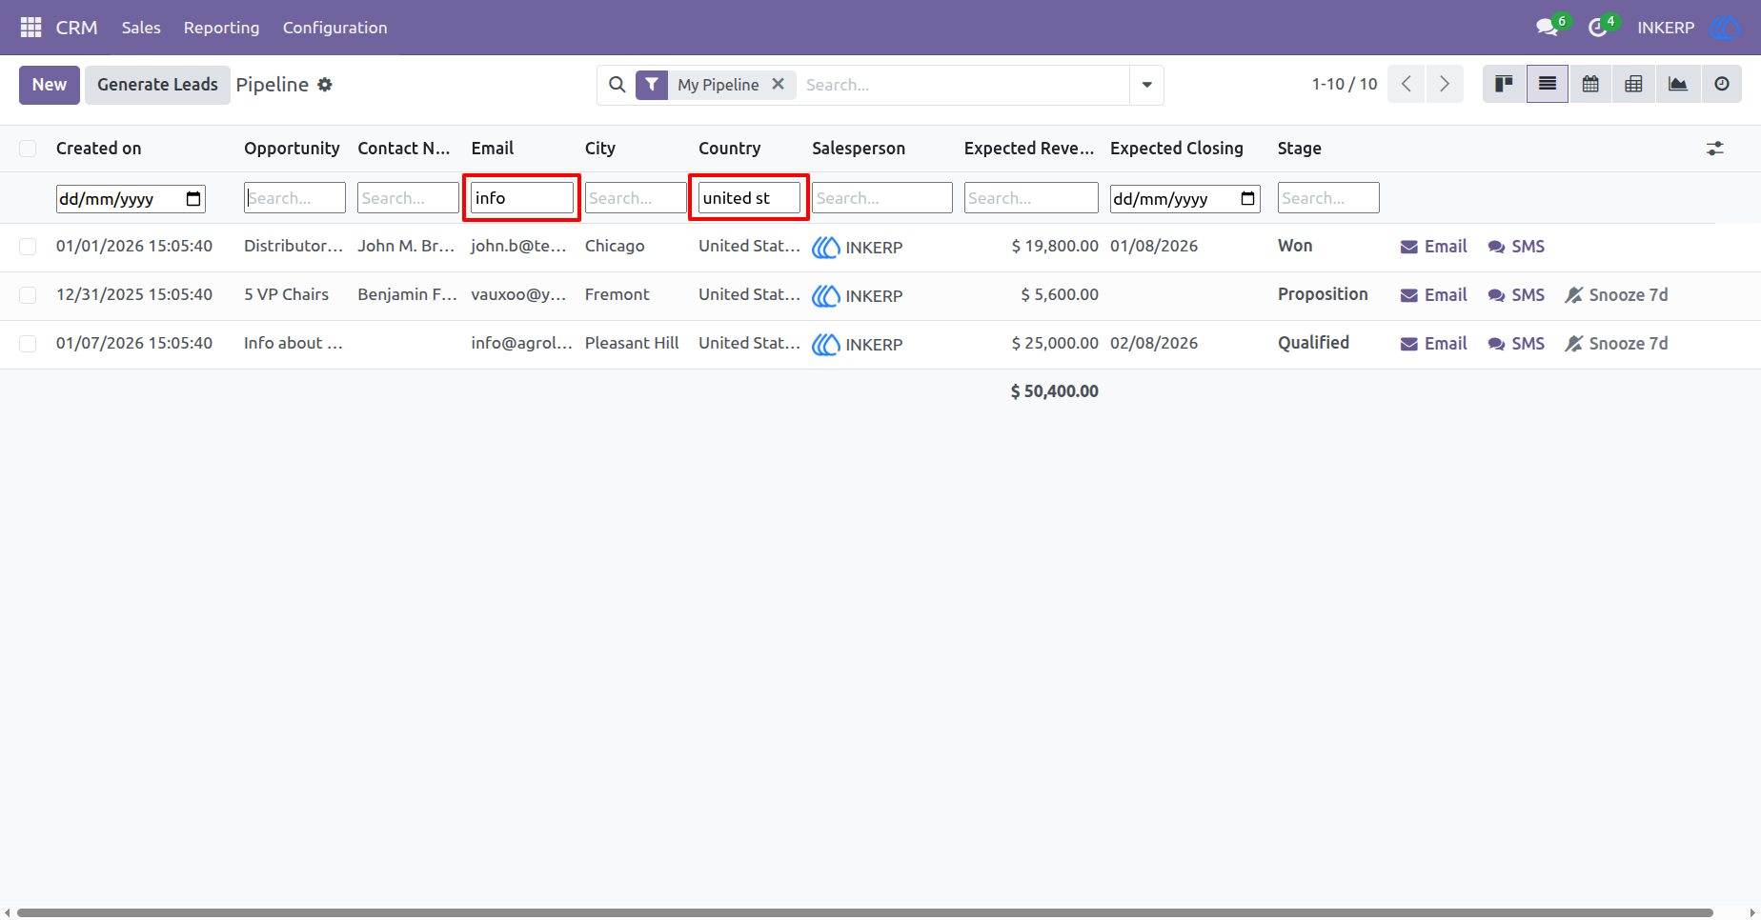Open the Reporting menu
Image resolution: width=1761 pixels, height=920 pixels.
coord(221,28)
